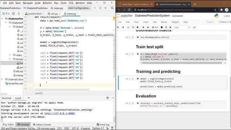Image resolution: width=231 pixels, height=130 pixels.
Task: Locate current file with project panel crosshair icon
Action: 13,14
